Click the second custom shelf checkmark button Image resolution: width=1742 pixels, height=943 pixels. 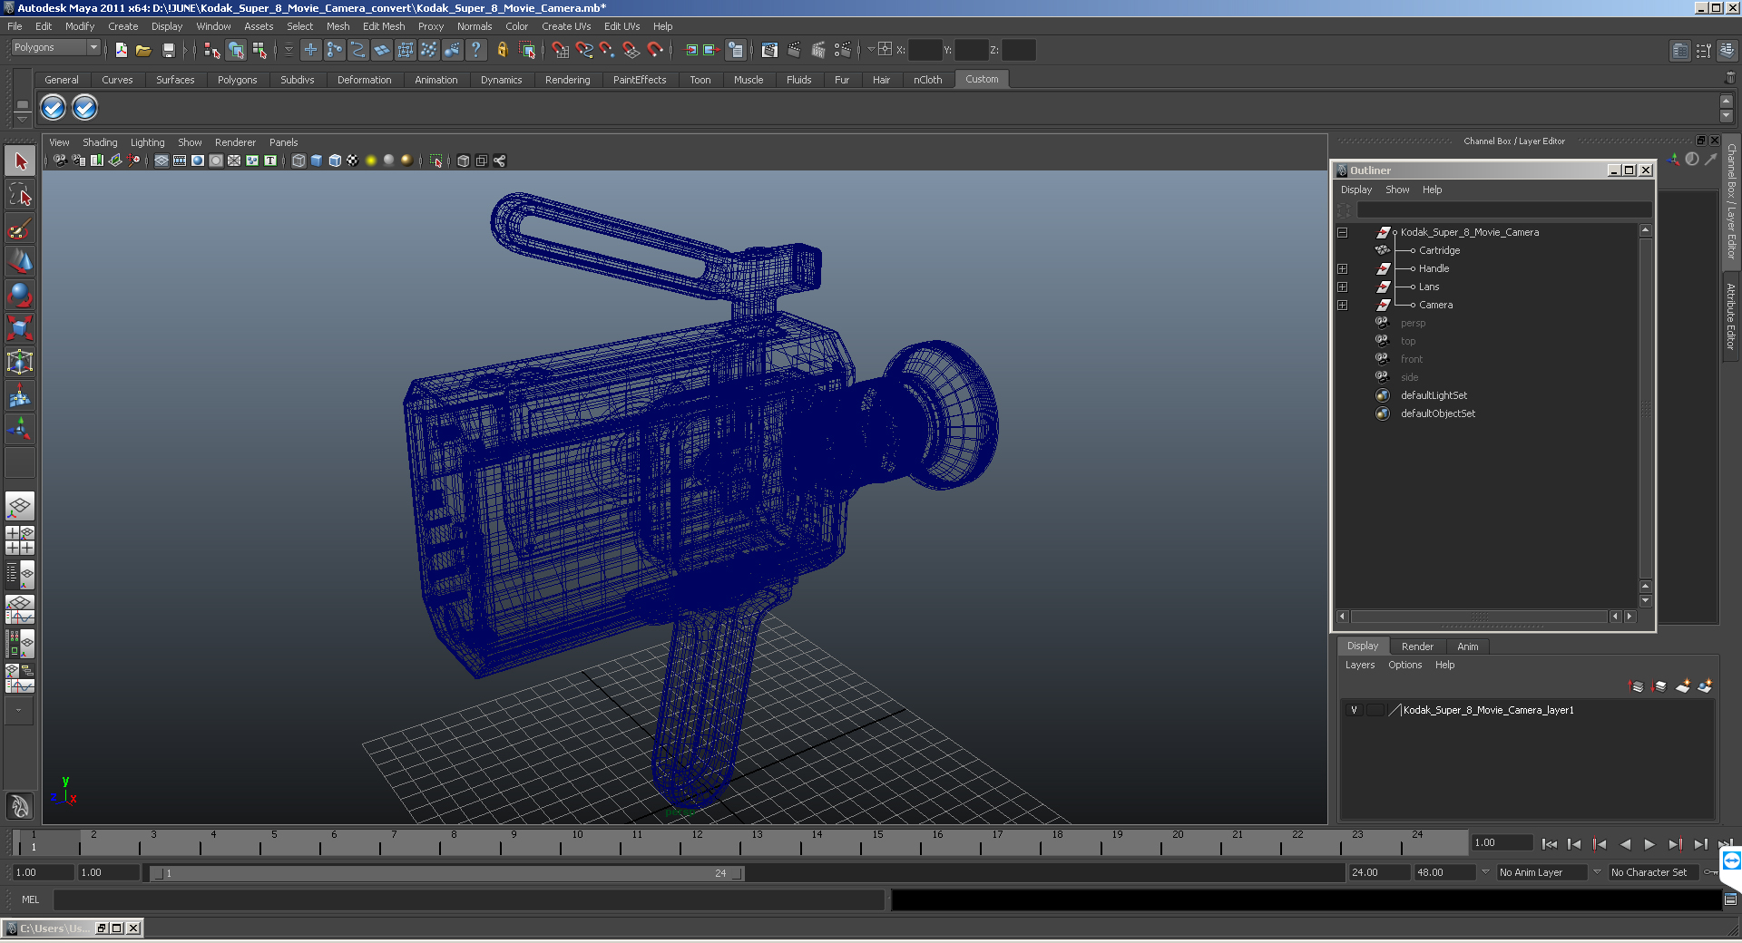(x=84, y=108)
